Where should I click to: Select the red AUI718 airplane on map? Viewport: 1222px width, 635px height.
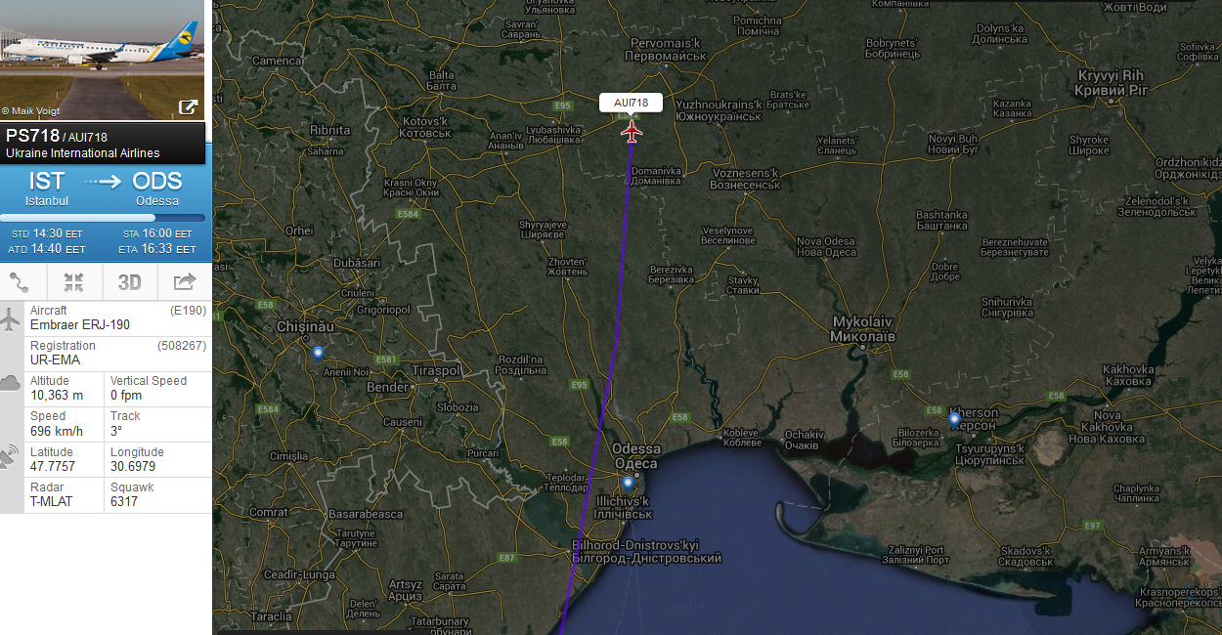pos(632,130)
